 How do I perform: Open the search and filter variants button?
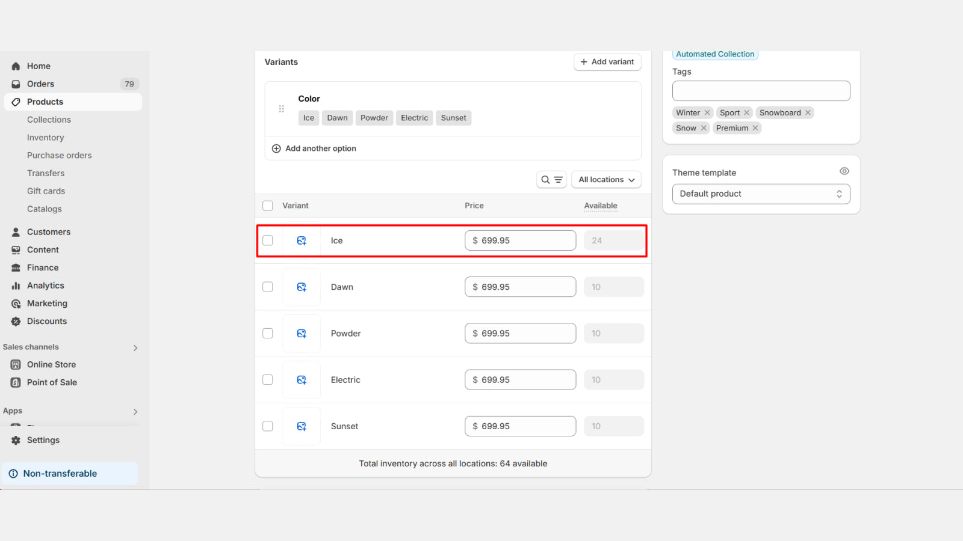click(551, 180)
